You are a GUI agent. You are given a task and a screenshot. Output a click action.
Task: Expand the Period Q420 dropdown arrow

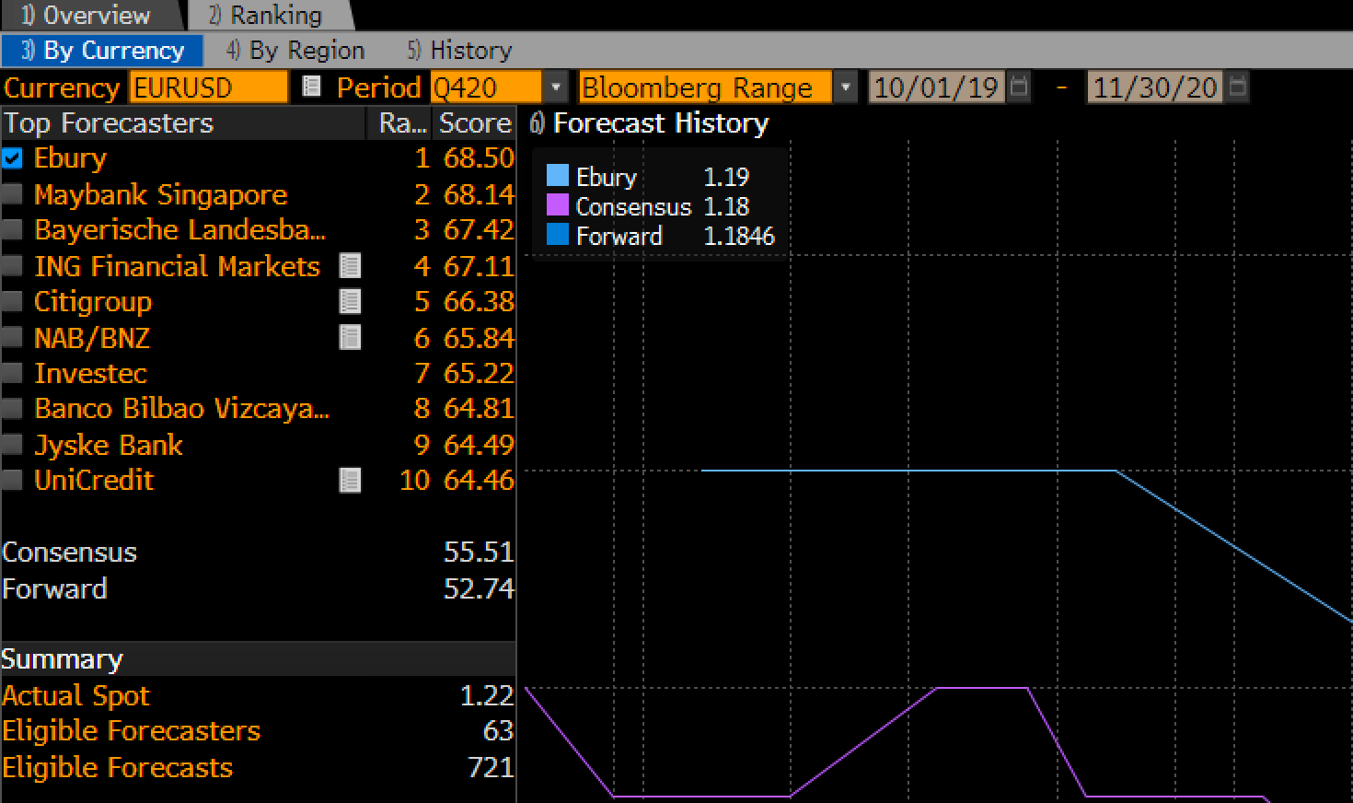pos(555,87)
